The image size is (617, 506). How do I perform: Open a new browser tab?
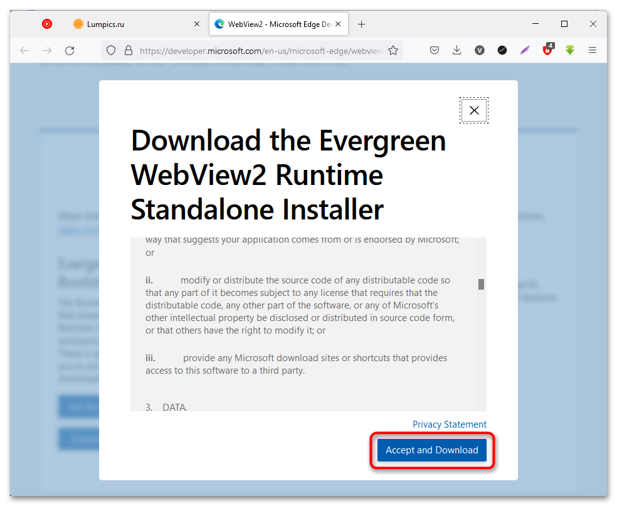coord(361,24)
